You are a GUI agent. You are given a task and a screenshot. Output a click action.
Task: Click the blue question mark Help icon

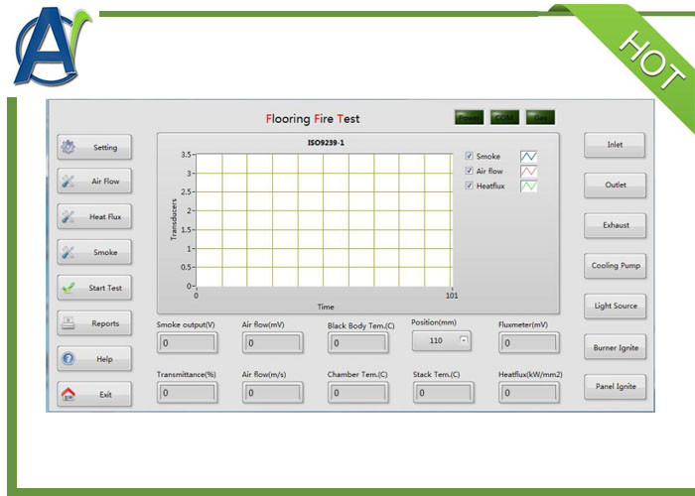pos(69,359)
